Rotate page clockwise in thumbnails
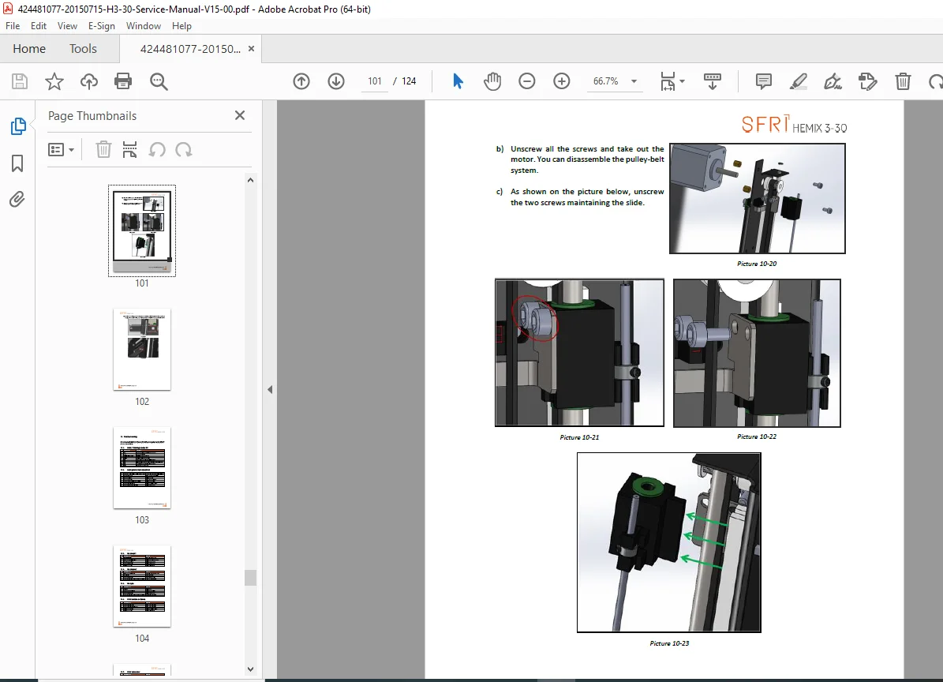The image size is (943, 682). pos(183,149)
